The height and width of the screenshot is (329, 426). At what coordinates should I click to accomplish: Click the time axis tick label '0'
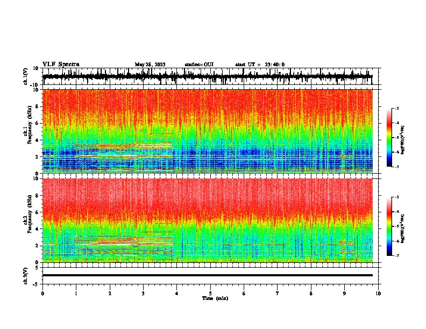point(42,294)
